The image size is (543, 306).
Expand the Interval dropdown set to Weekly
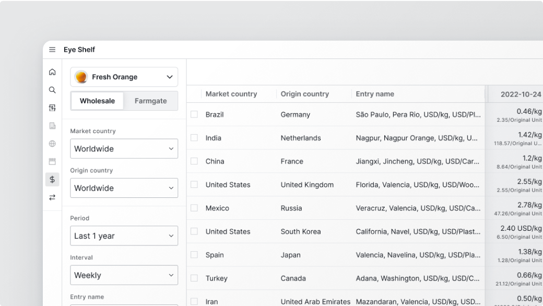pyautogui.click(x=124, y=275)
